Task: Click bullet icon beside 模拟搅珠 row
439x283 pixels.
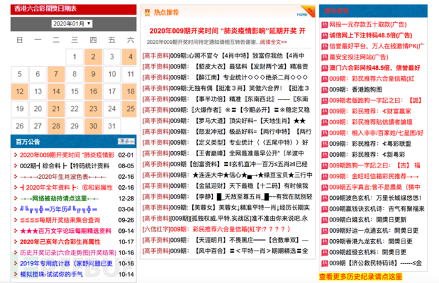Action: 16,274
